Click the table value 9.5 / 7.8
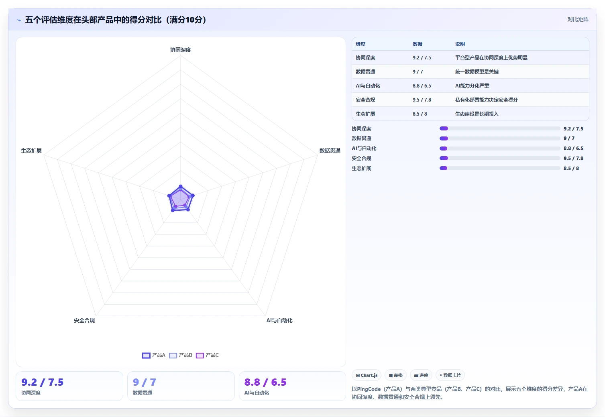Screen dimensions: 605x417 [x=422, y=100]
